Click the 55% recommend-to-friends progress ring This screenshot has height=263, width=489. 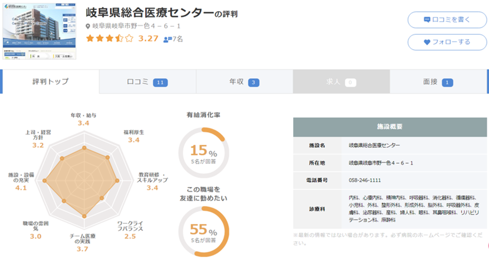(x=204, y=231)
